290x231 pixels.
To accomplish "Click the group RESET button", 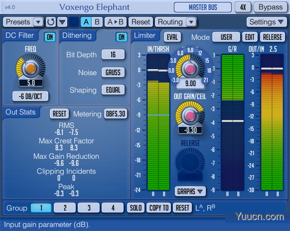I will point(182,208).
